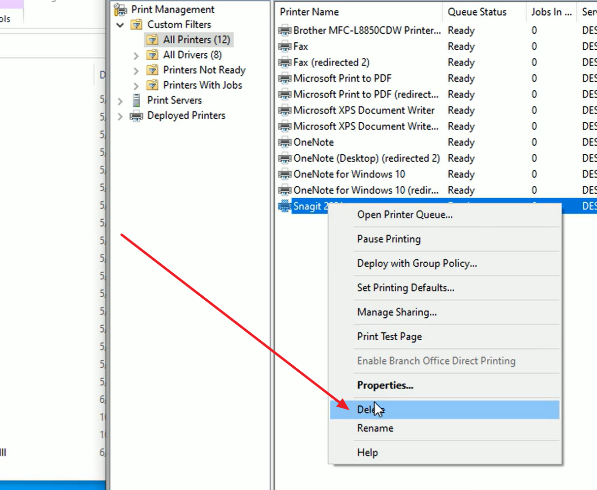Collapse the Custom Filters tree node
The image size is (597, 490).
120,25
